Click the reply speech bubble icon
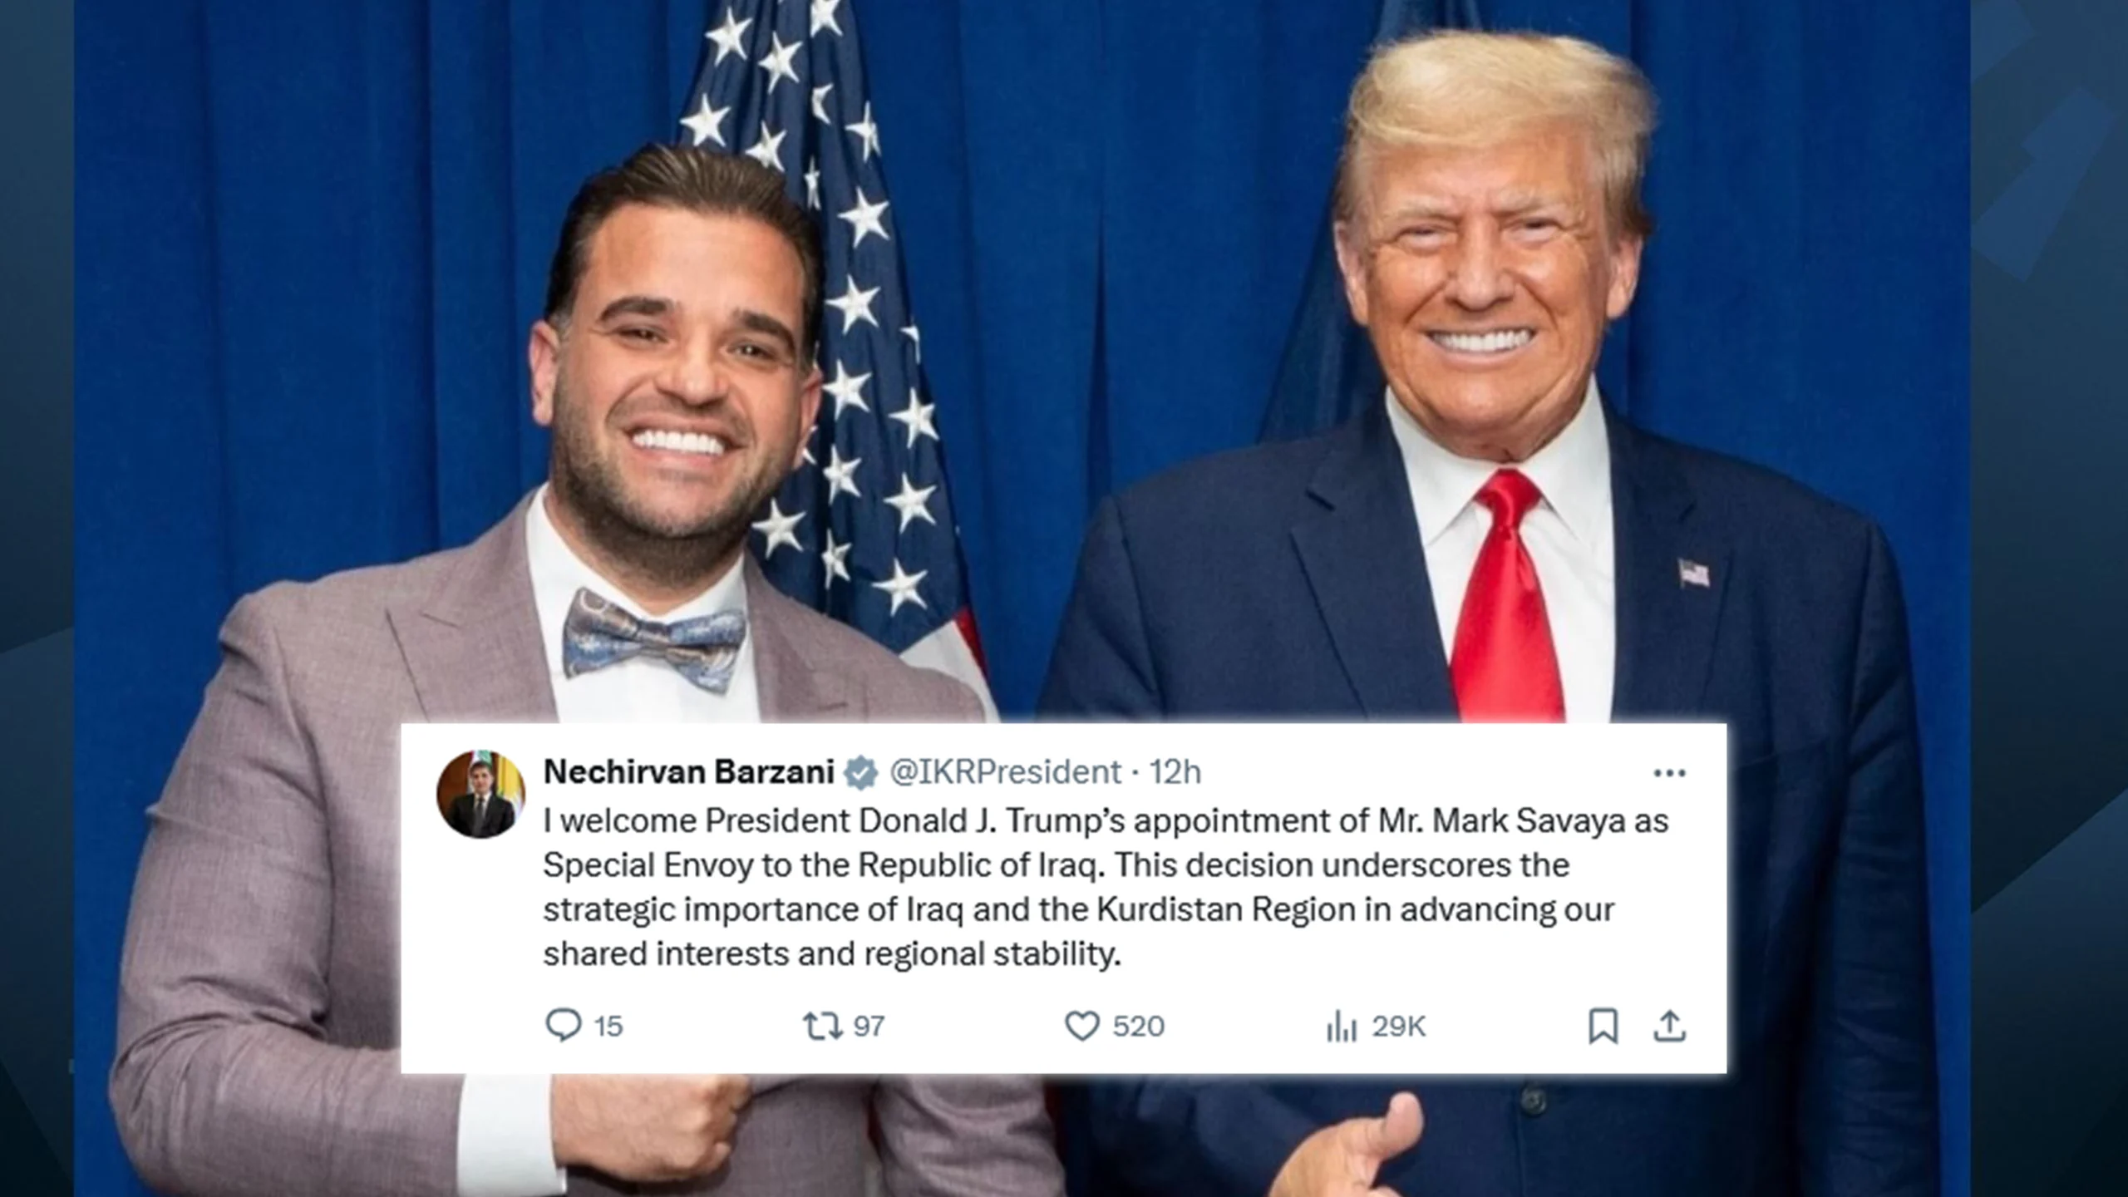Image resolution: width=2128 pixels, height=1197 pixels. [563, 1026]
